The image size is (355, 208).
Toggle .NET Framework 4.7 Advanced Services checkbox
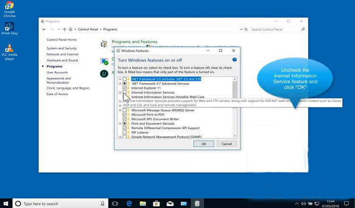click(x=124, y=83)
